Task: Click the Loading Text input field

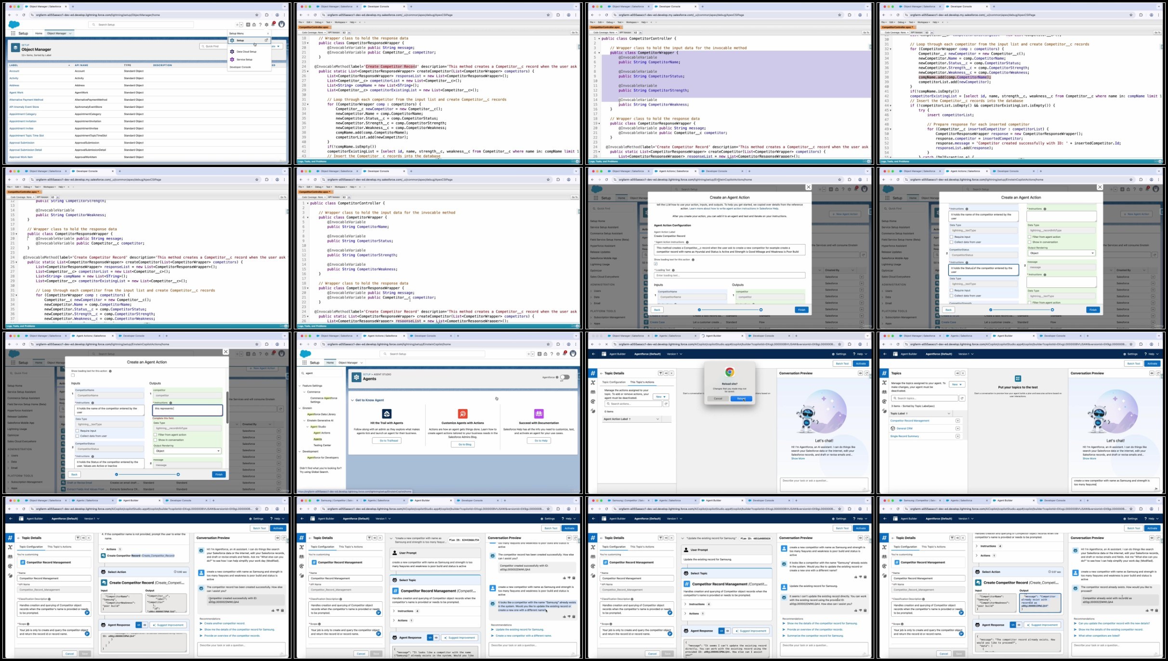Action: pos(730,275)
